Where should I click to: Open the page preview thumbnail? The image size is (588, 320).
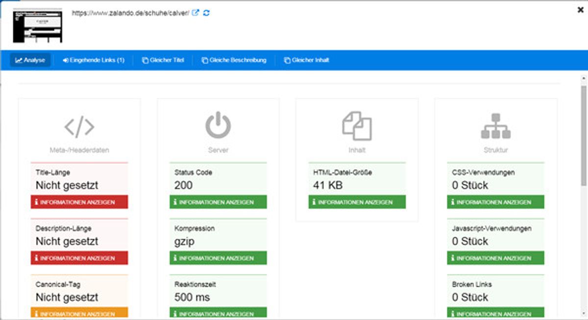coord(38,25)
